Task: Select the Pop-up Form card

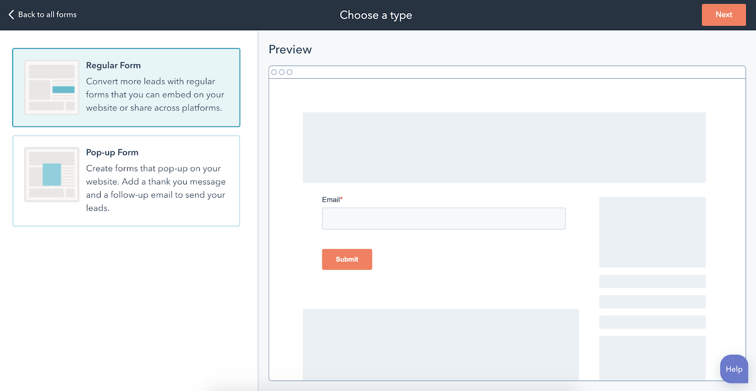Action: pos(126,181)
